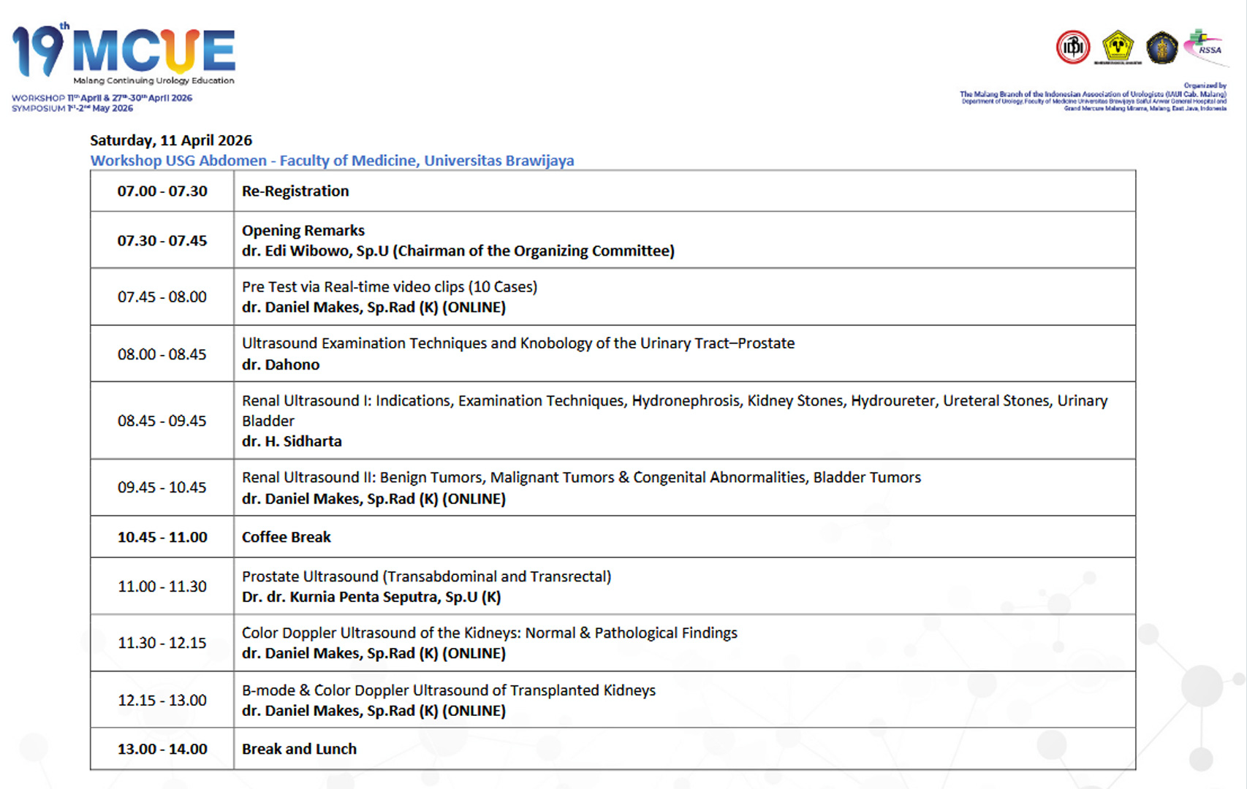This screenshot has height=789, width=1247.
Task: Select the time cell "07.45 - 08.00"
Action: (162, 297)
